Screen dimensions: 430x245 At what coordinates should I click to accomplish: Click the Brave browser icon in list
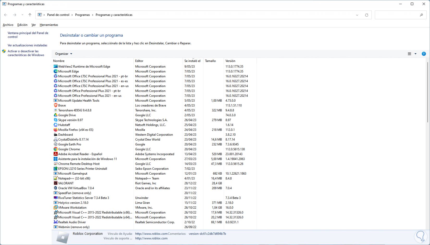click(56, 105)
